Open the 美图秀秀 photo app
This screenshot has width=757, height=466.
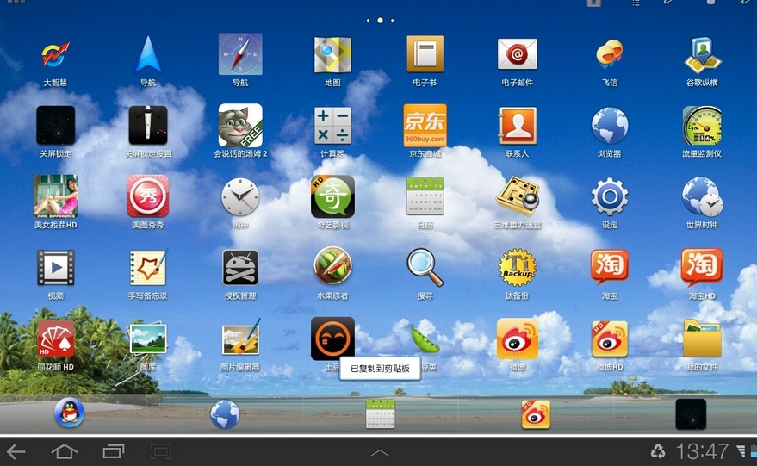[148, 196]
